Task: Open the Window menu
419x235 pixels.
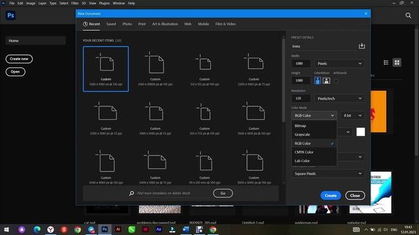Action: [x=118, y=3]
